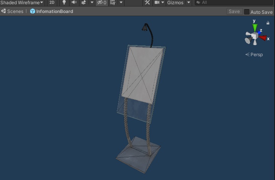Viewport: 275px width, 180px height.
Task: Click the Unity logo beside Scenes
Action: pyautogui.click(x=3, y=11)
